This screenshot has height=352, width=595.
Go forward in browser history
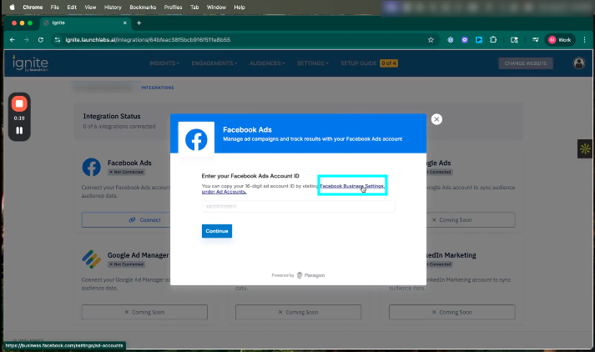click(x=26, y=40)
